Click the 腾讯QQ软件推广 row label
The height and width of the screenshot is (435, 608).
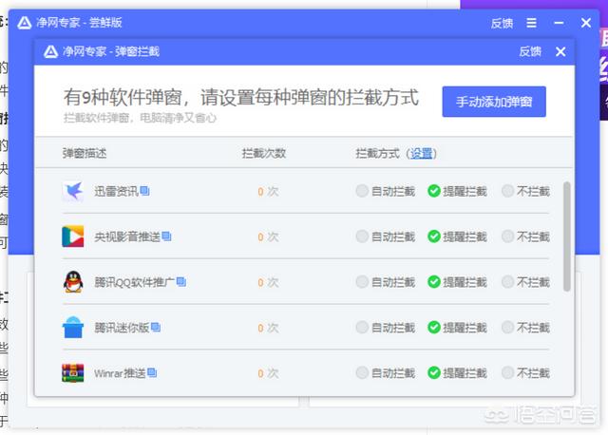(135, 282)
